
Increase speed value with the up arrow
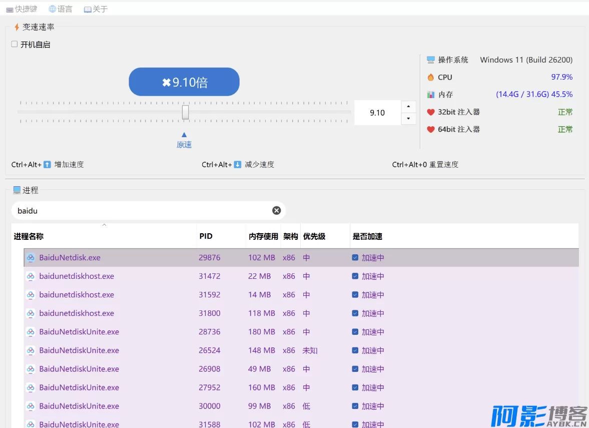pyautogui.click(x=408, y=107)
